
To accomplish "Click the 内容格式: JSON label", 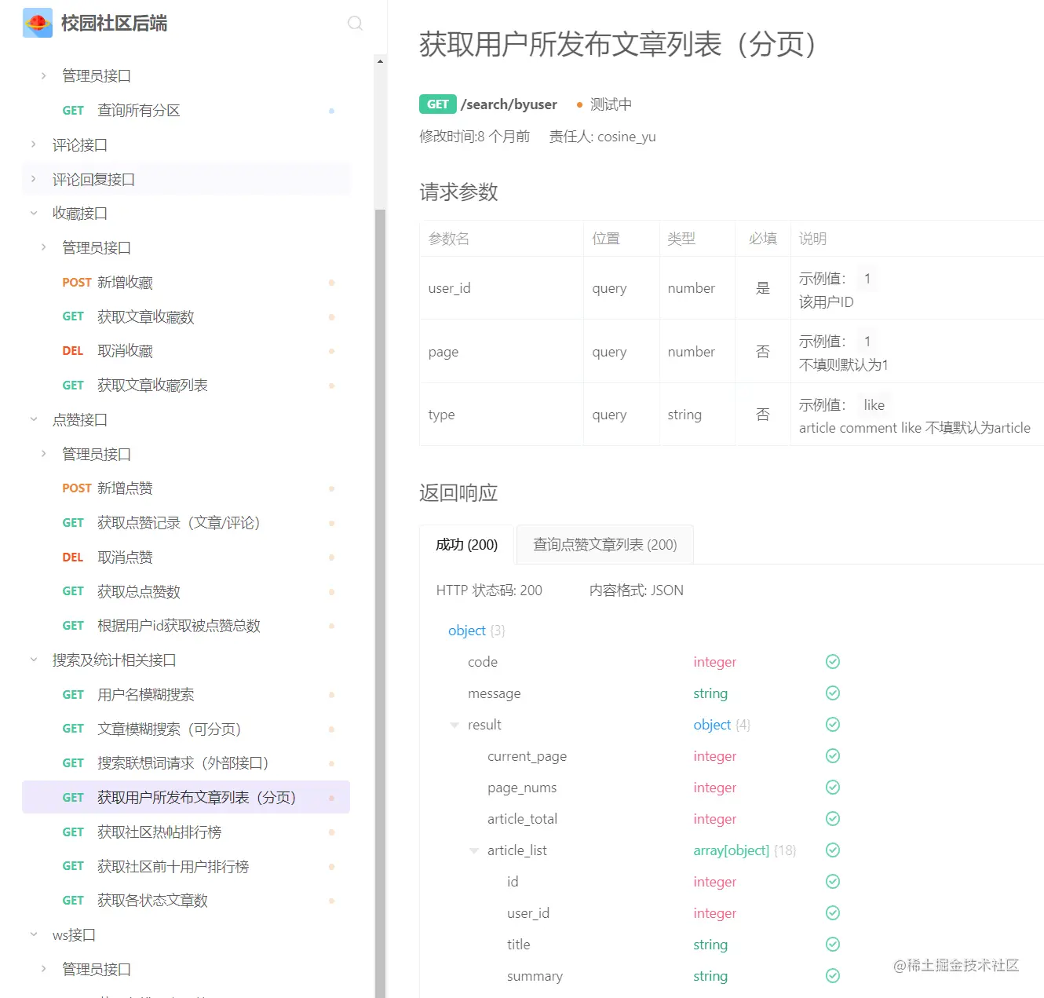I will tap(637, 590).
